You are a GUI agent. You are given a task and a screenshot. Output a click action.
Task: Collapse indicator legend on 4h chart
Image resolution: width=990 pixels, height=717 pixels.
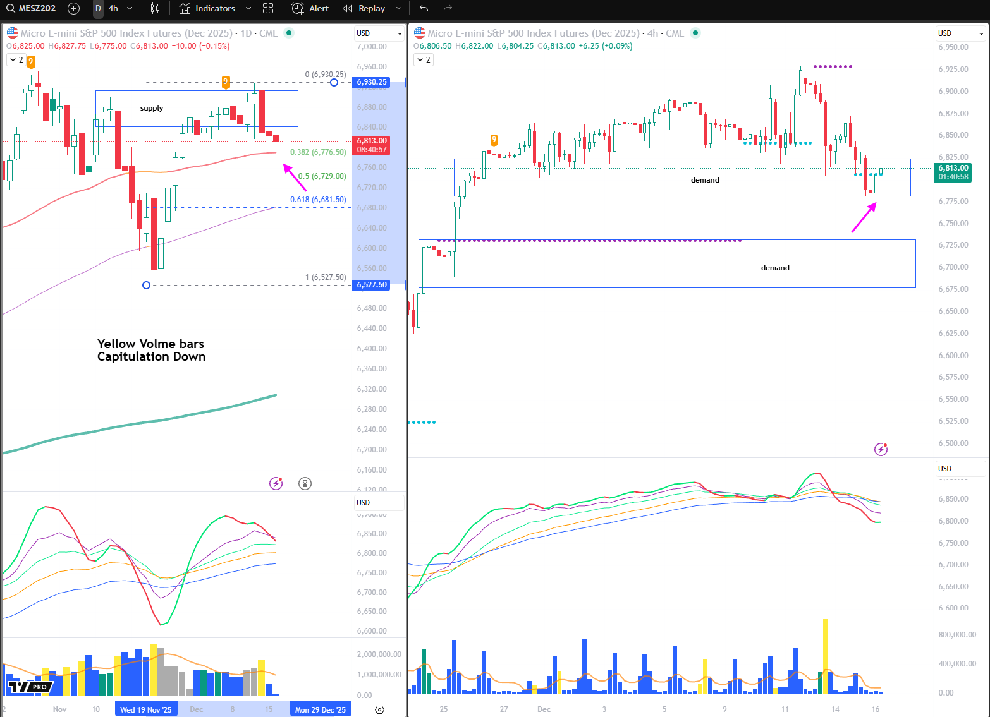[x=423, y=60]
